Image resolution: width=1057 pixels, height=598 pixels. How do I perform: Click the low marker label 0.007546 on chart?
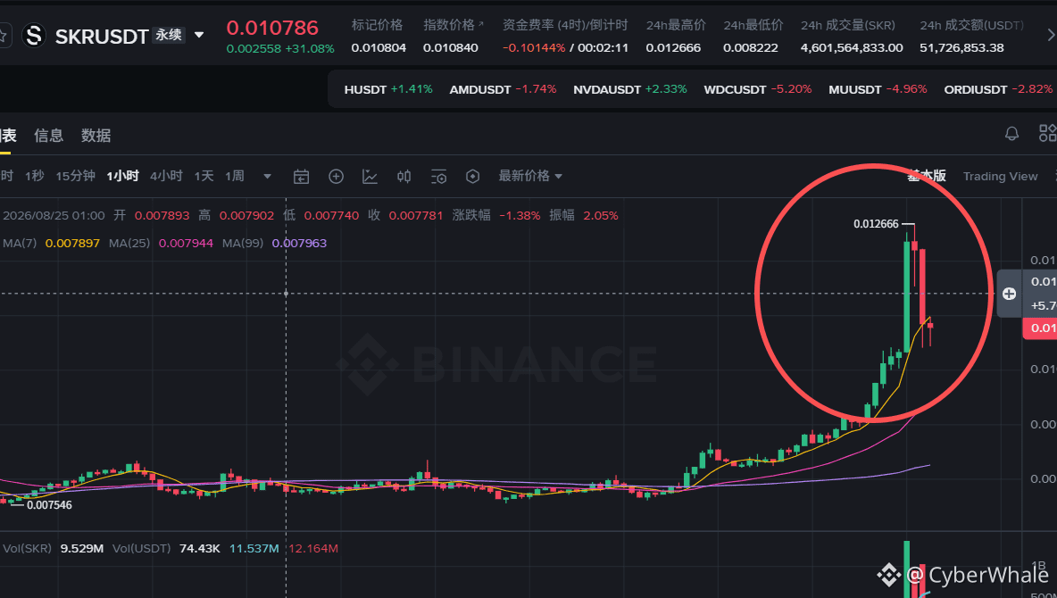pyautogui.click(x=49, y=505)
